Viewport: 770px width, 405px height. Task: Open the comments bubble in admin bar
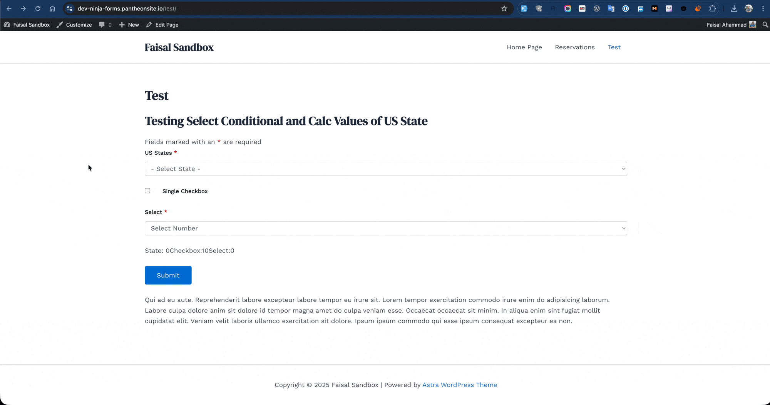(x=105, y=25)
